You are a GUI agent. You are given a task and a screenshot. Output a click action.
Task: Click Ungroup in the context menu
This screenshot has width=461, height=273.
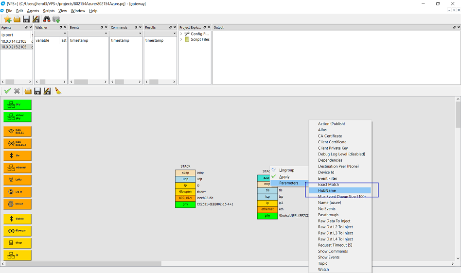tap(286, 170)
